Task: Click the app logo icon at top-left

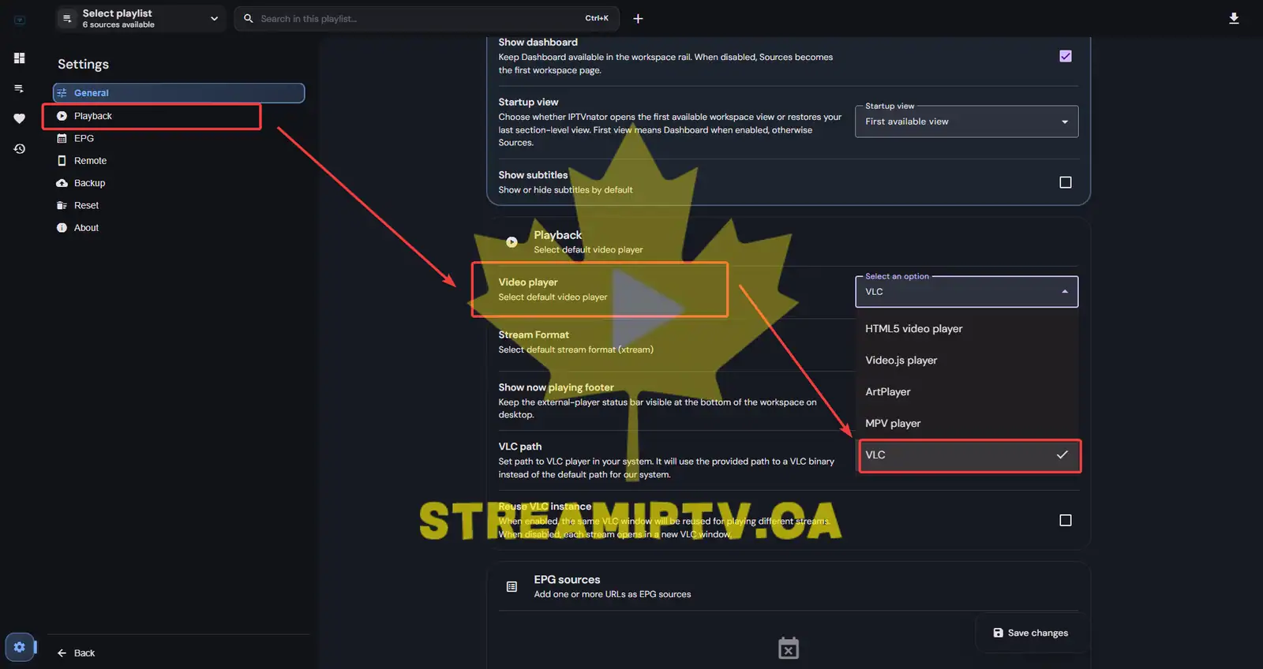Action: [20, 20]
